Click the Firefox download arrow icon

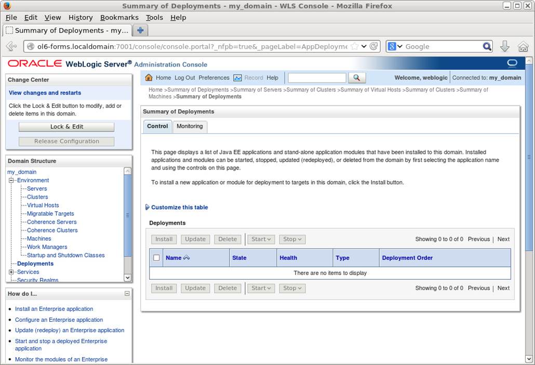click(505, 46)
